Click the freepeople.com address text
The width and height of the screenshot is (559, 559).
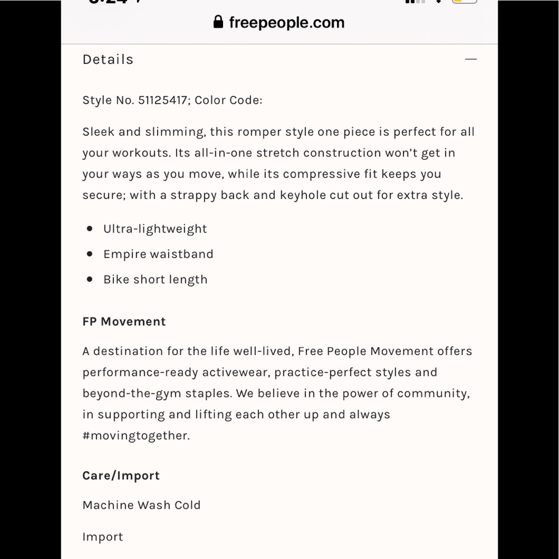click(x=286, y=22)
